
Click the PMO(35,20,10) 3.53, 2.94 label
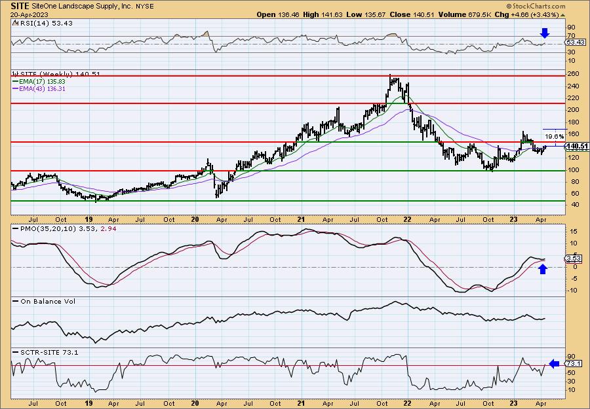coord(68,228)
